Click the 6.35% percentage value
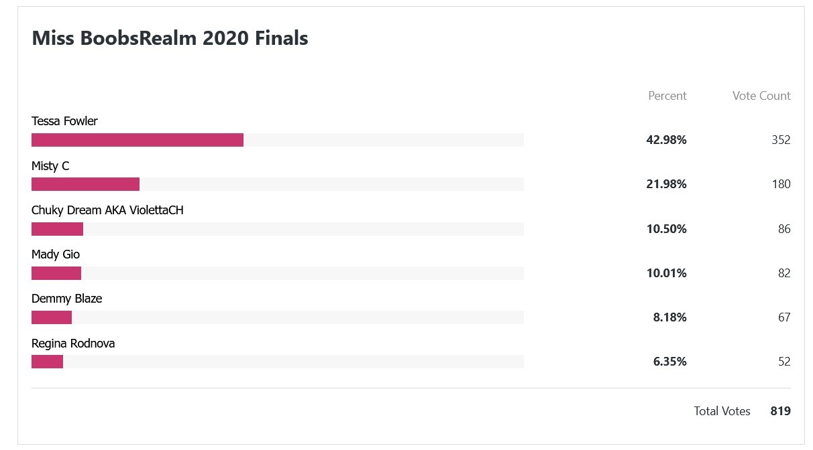This screenshot has height=450, width=813. point(669,362)
